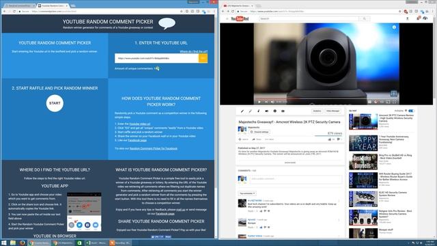Enter fullscreen in the YouTube player
The height and width of the screenshot is (246, 437).
(394, 102)
